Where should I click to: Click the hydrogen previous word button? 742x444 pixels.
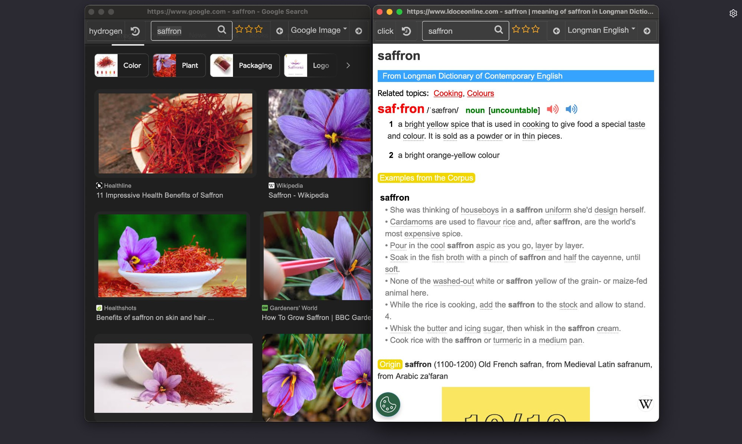pos(106,31)
